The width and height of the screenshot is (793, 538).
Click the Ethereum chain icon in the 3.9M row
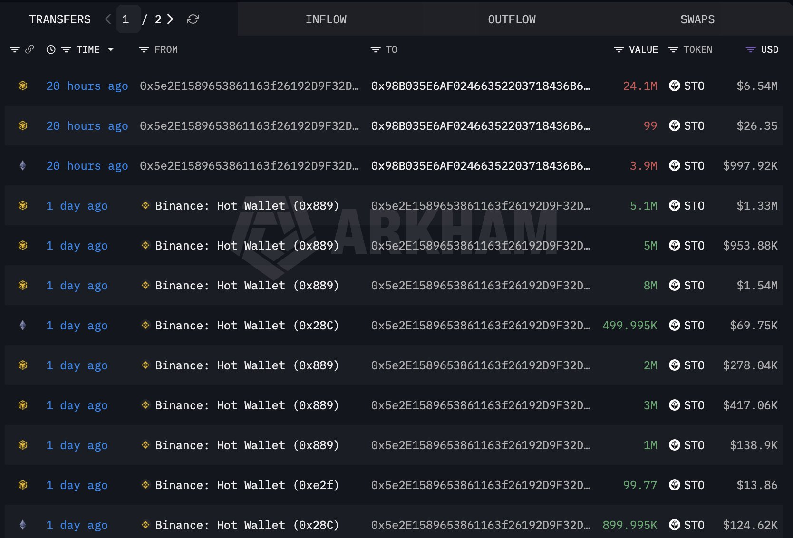tap(22, 166)
